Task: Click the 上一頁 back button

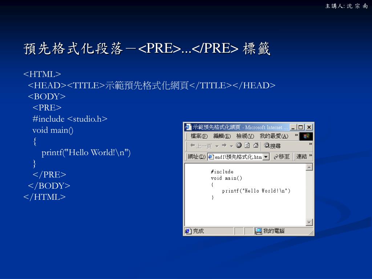Action: pos(201,146)
